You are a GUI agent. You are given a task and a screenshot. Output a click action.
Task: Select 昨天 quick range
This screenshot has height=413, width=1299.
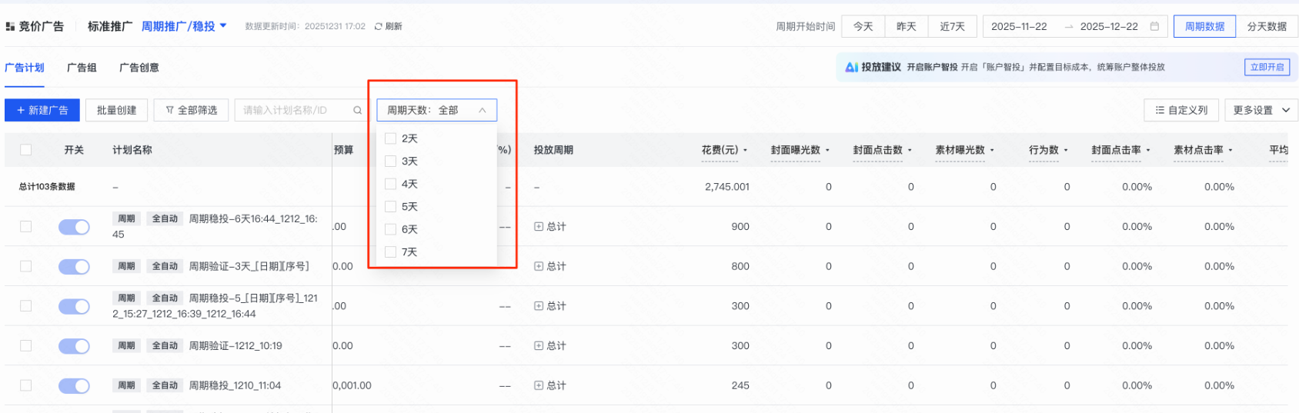(906, 26)
